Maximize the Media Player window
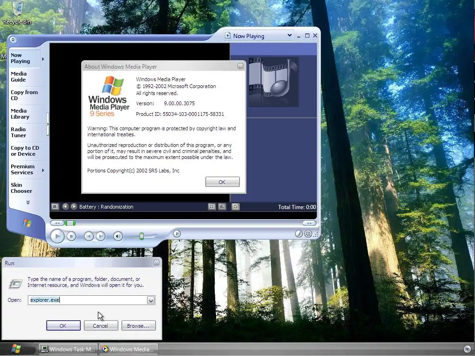The width and height of the screenshot is (475, 356). [307, 35]
